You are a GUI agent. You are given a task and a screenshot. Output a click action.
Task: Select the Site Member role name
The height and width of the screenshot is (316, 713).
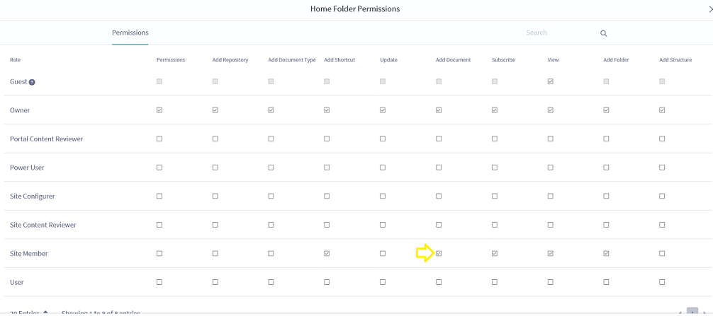(x=28, y=253)
